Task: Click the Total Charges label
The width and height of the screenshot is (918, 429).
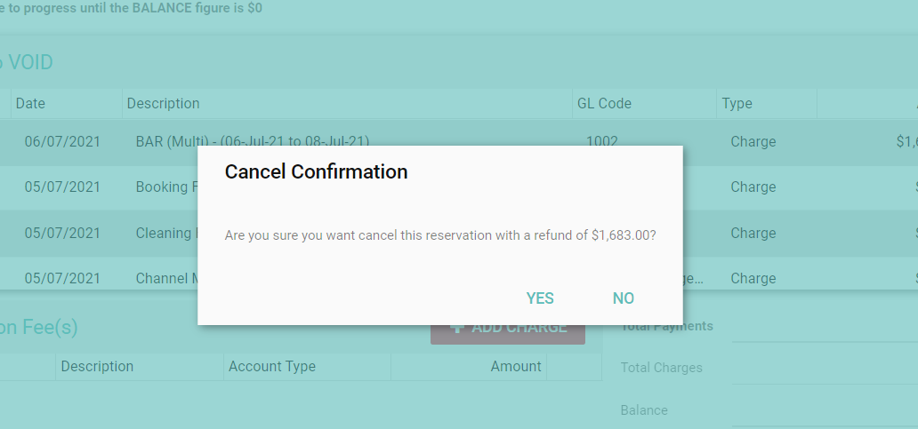Action: [x=661, y=368]
